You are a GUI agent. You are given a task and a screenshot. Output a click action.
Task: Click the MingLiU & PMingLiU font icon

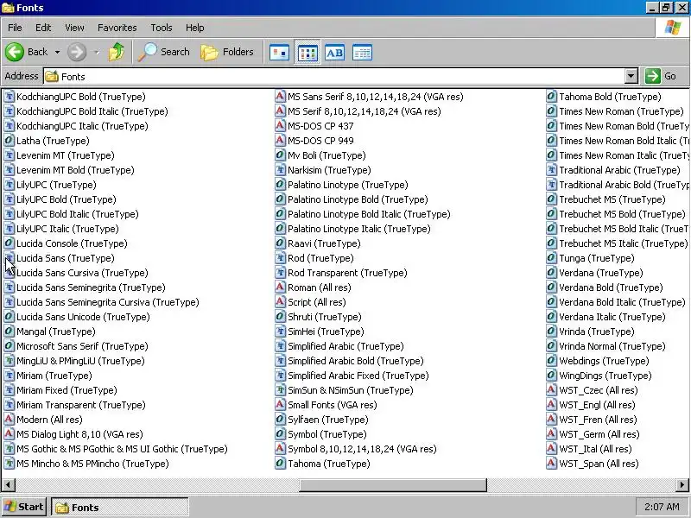click(9, 361)
